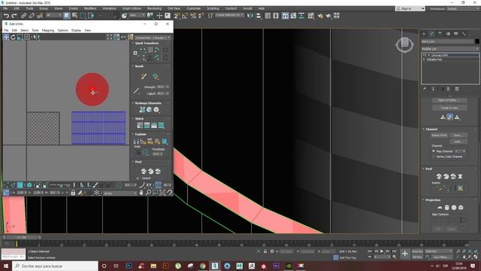This screenshot has width=481, height=271.
Task: Select the Move tool in Edit UVWs toolbar
Action: click(x=6, y=37)
